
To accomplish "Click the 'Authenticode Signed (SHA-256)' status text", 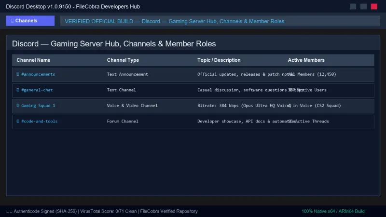I will click(45, 211).
